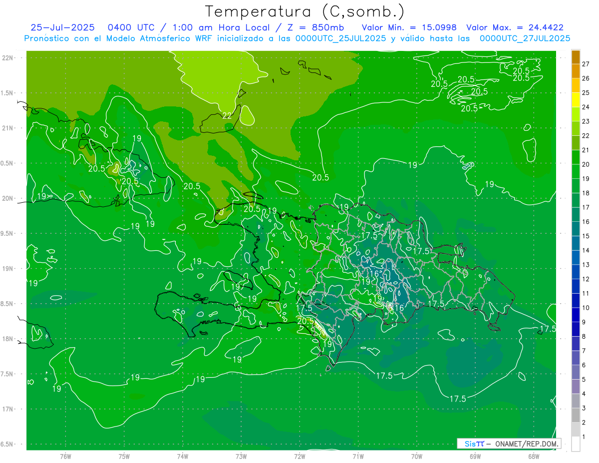Image resolution: width=599 pixels, height=463 pixels.
Task: Click the "1.5N" latitude tick label
Action: click(x=7, y=93)
